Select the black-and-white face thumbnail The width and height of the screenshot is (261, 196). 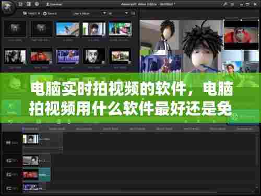tap(94, 57)
